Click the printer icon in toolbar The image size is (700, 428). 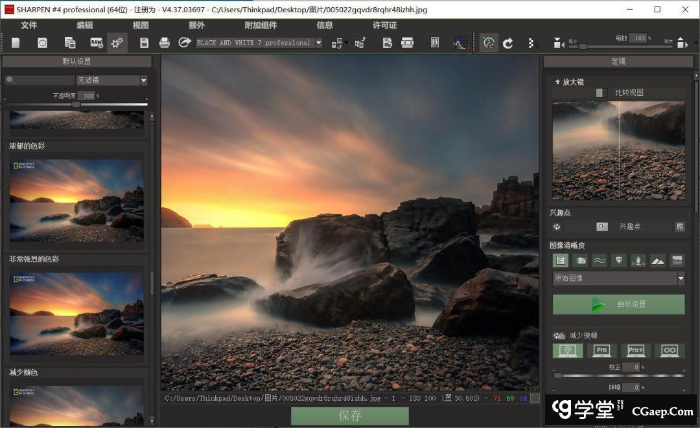pyautogui.click(x=165, y=43)
